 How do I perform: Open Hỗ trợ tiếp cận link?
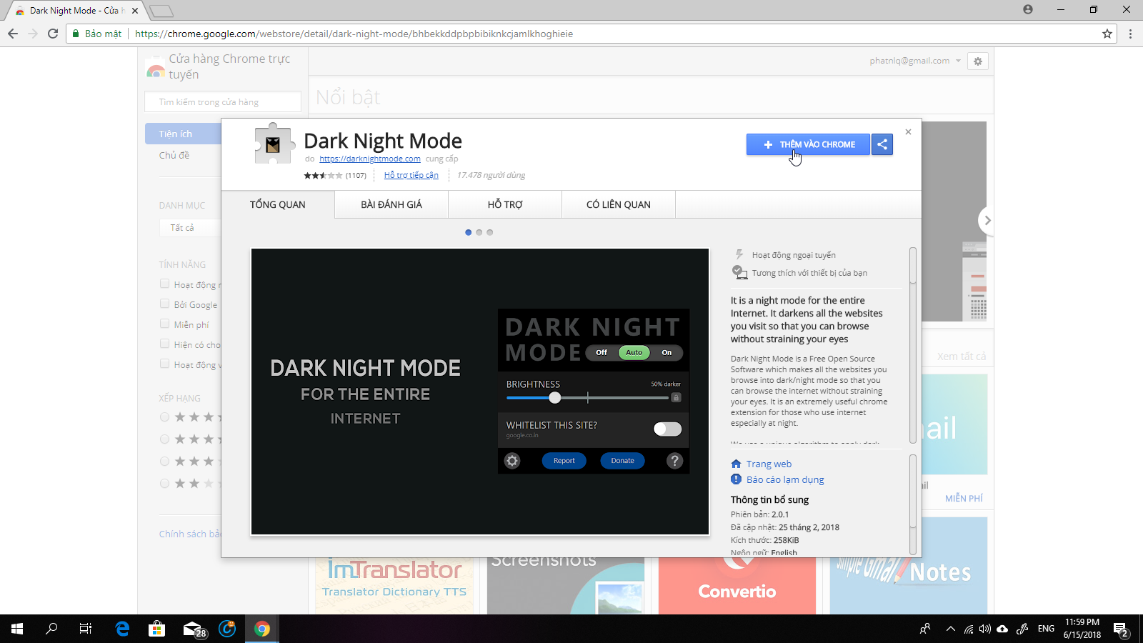click(411, 175)
